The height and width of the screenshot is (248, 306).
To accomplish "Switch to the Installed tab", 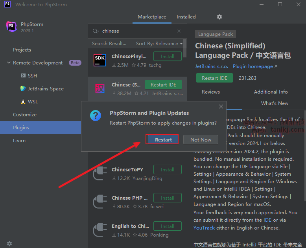I will tap(186, 17).
